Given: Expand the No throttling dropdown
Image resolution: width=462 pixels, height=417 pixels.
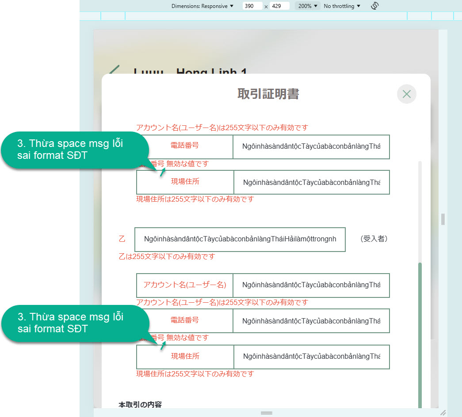Looking at the screenshot, I should [342, 6].
